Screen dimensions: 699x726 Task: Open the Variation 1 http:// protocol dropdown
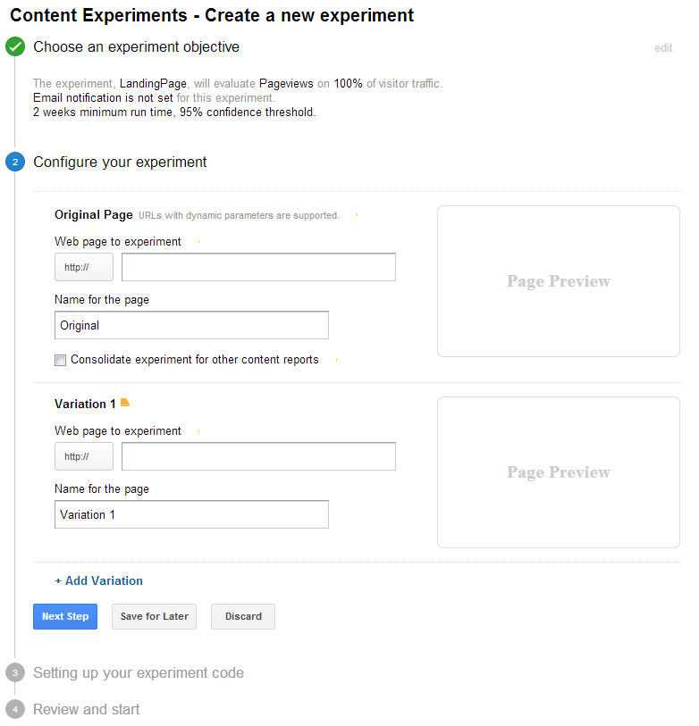(x=84, y=456)
